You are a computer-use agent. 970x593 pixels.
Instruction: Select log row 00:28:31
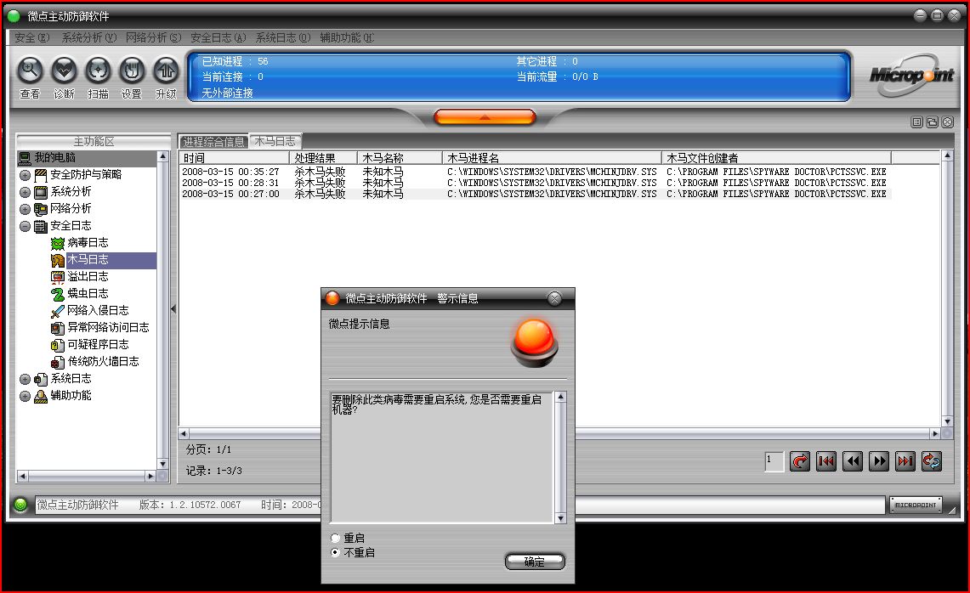(x=535, y=183)
